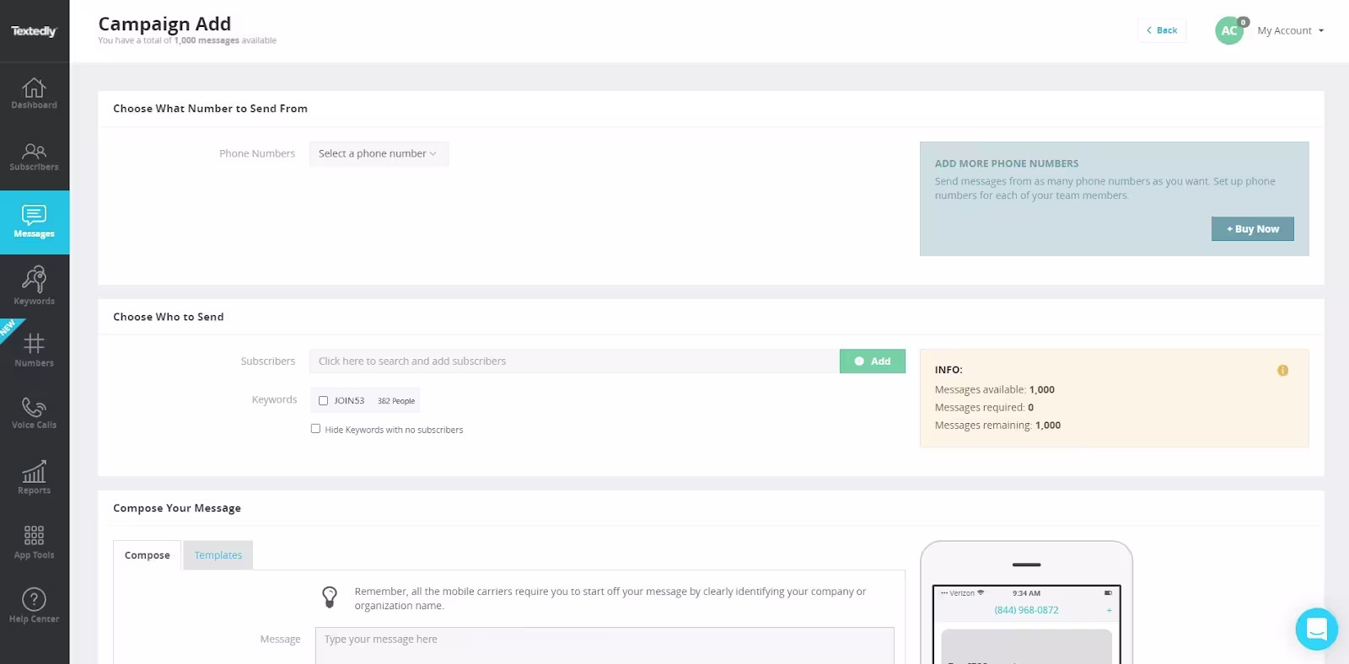The height and width of the screenshot is (664, 1349).
Task: Open the Keywords key icon
Action: coord(34,280)
